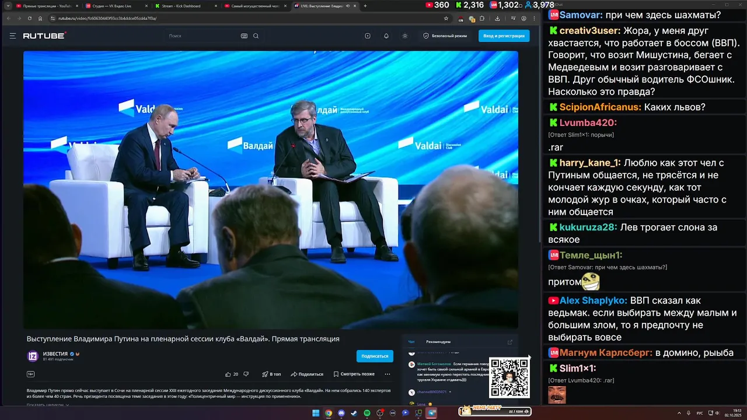Toggle the light/dark theme sun icon
Viewport: 747px width, 420px height.
tap(405, 36)
